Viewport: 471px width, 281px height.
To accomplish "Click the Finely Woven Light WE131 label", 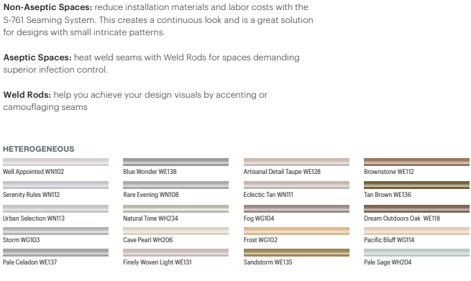I will click(x=157, y=262).
